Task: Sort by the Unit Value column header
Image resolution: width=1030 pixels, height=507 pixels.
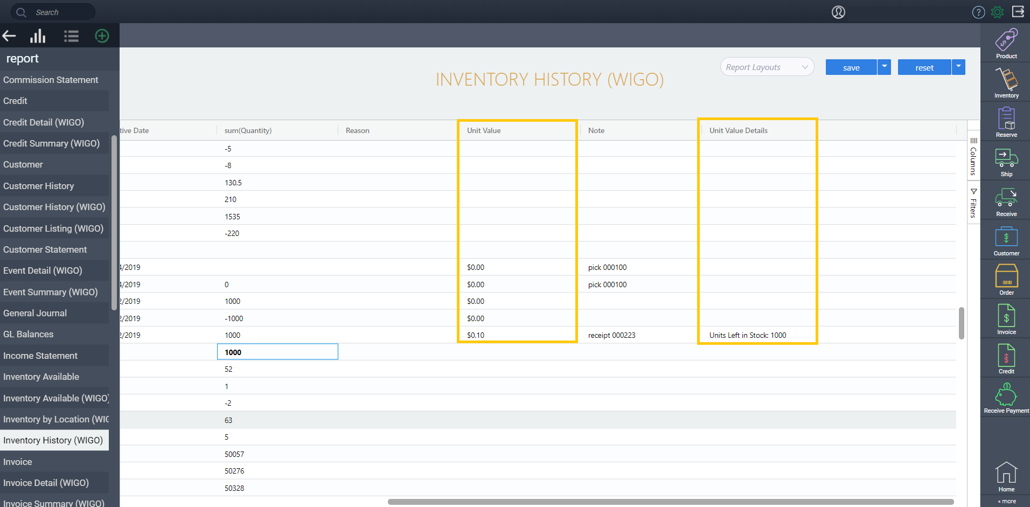Action: click(x=484, y=130)
